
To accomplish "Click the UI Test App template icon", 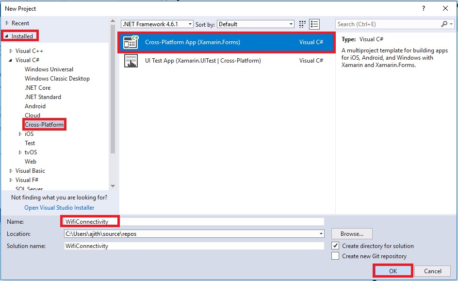I will 131,61.
